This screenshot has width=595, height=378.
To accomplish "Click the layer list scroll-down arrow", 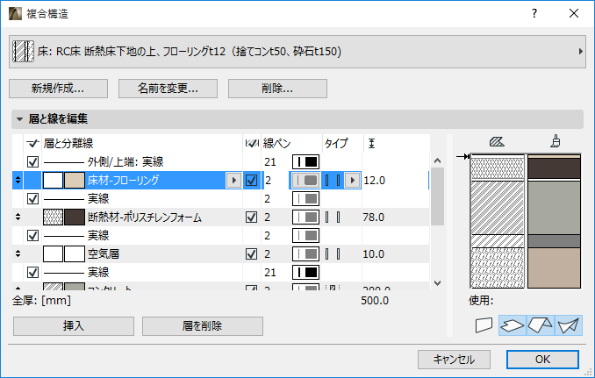I will [x=438, y=283].
